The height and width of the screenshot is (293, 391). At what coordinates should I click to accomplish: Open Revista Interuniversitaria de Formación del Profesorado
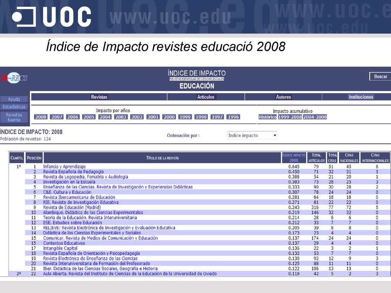tap(97, 264)
